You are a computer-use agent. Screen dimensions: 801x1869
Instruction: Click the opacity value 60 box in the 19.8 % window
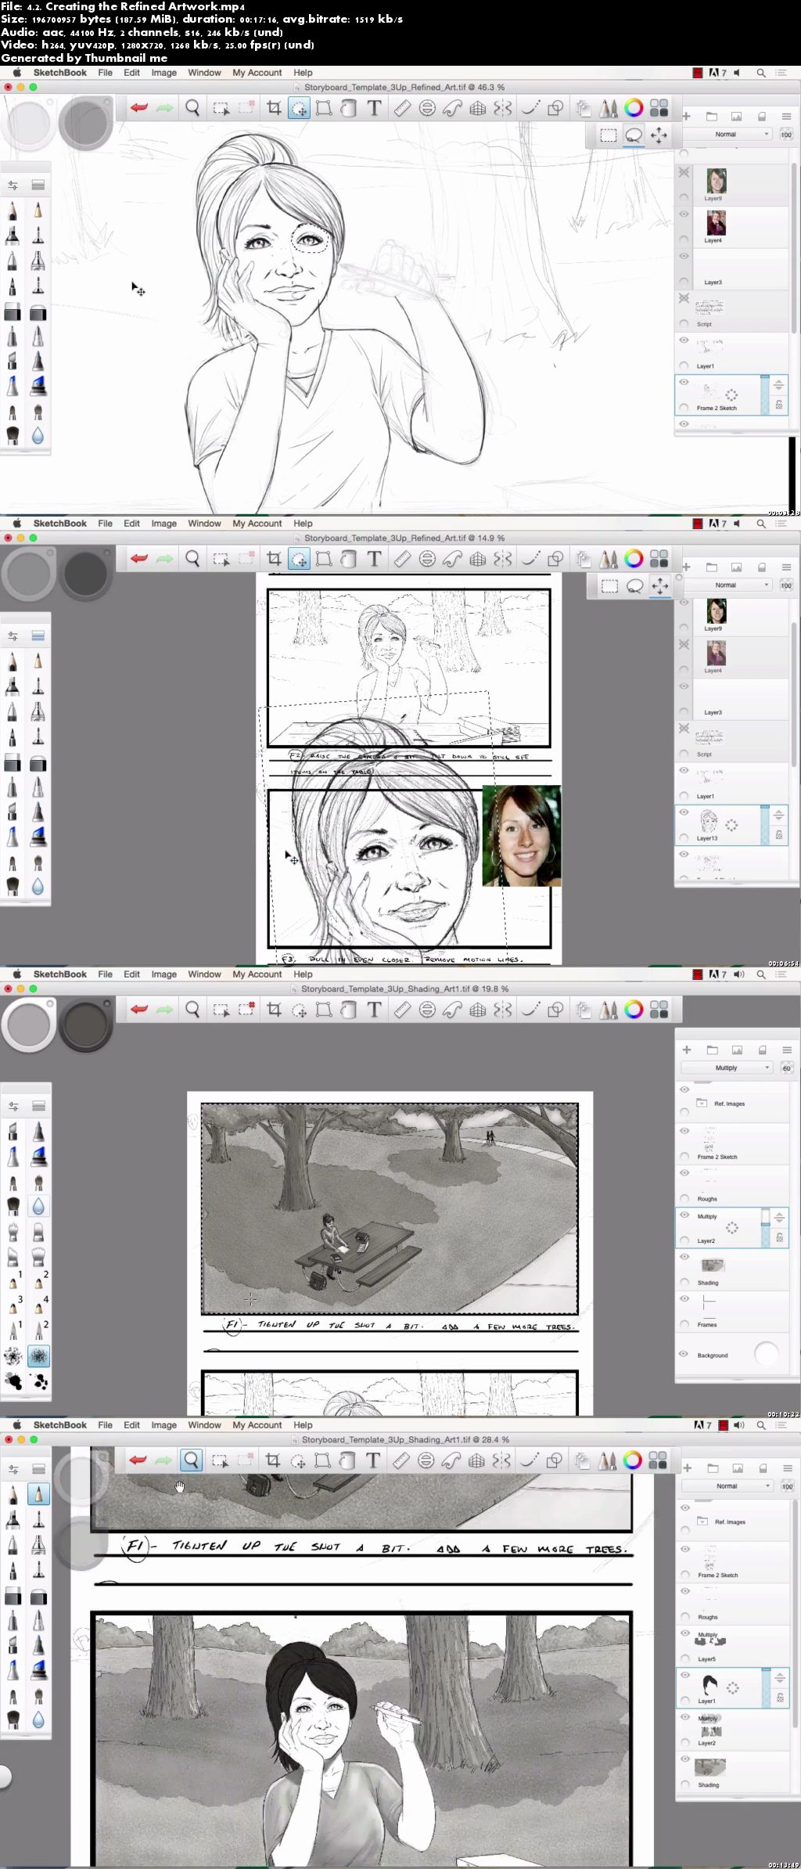[x=786, y=1068]
